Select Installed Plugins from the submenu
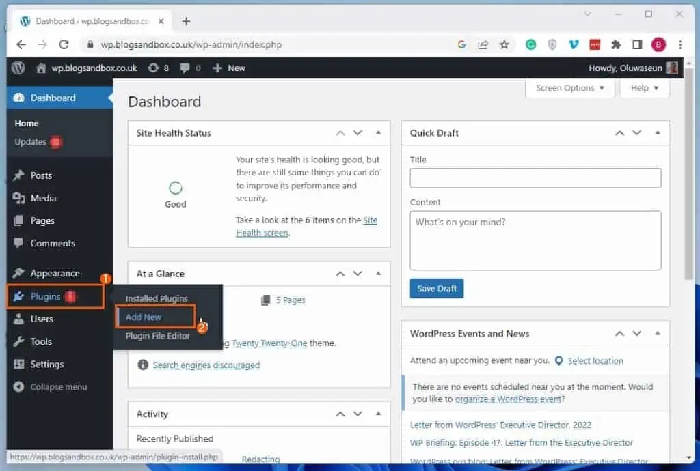The width and height of the screenshot is (700, 471). pos(156,298)
